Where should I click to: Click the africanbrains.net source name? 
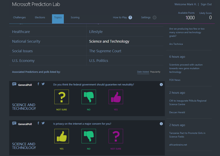178,145
